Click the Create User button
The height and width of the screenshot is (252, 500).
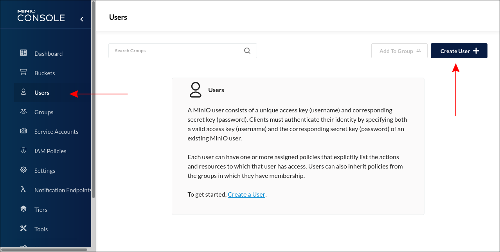(x=459, y=51)
